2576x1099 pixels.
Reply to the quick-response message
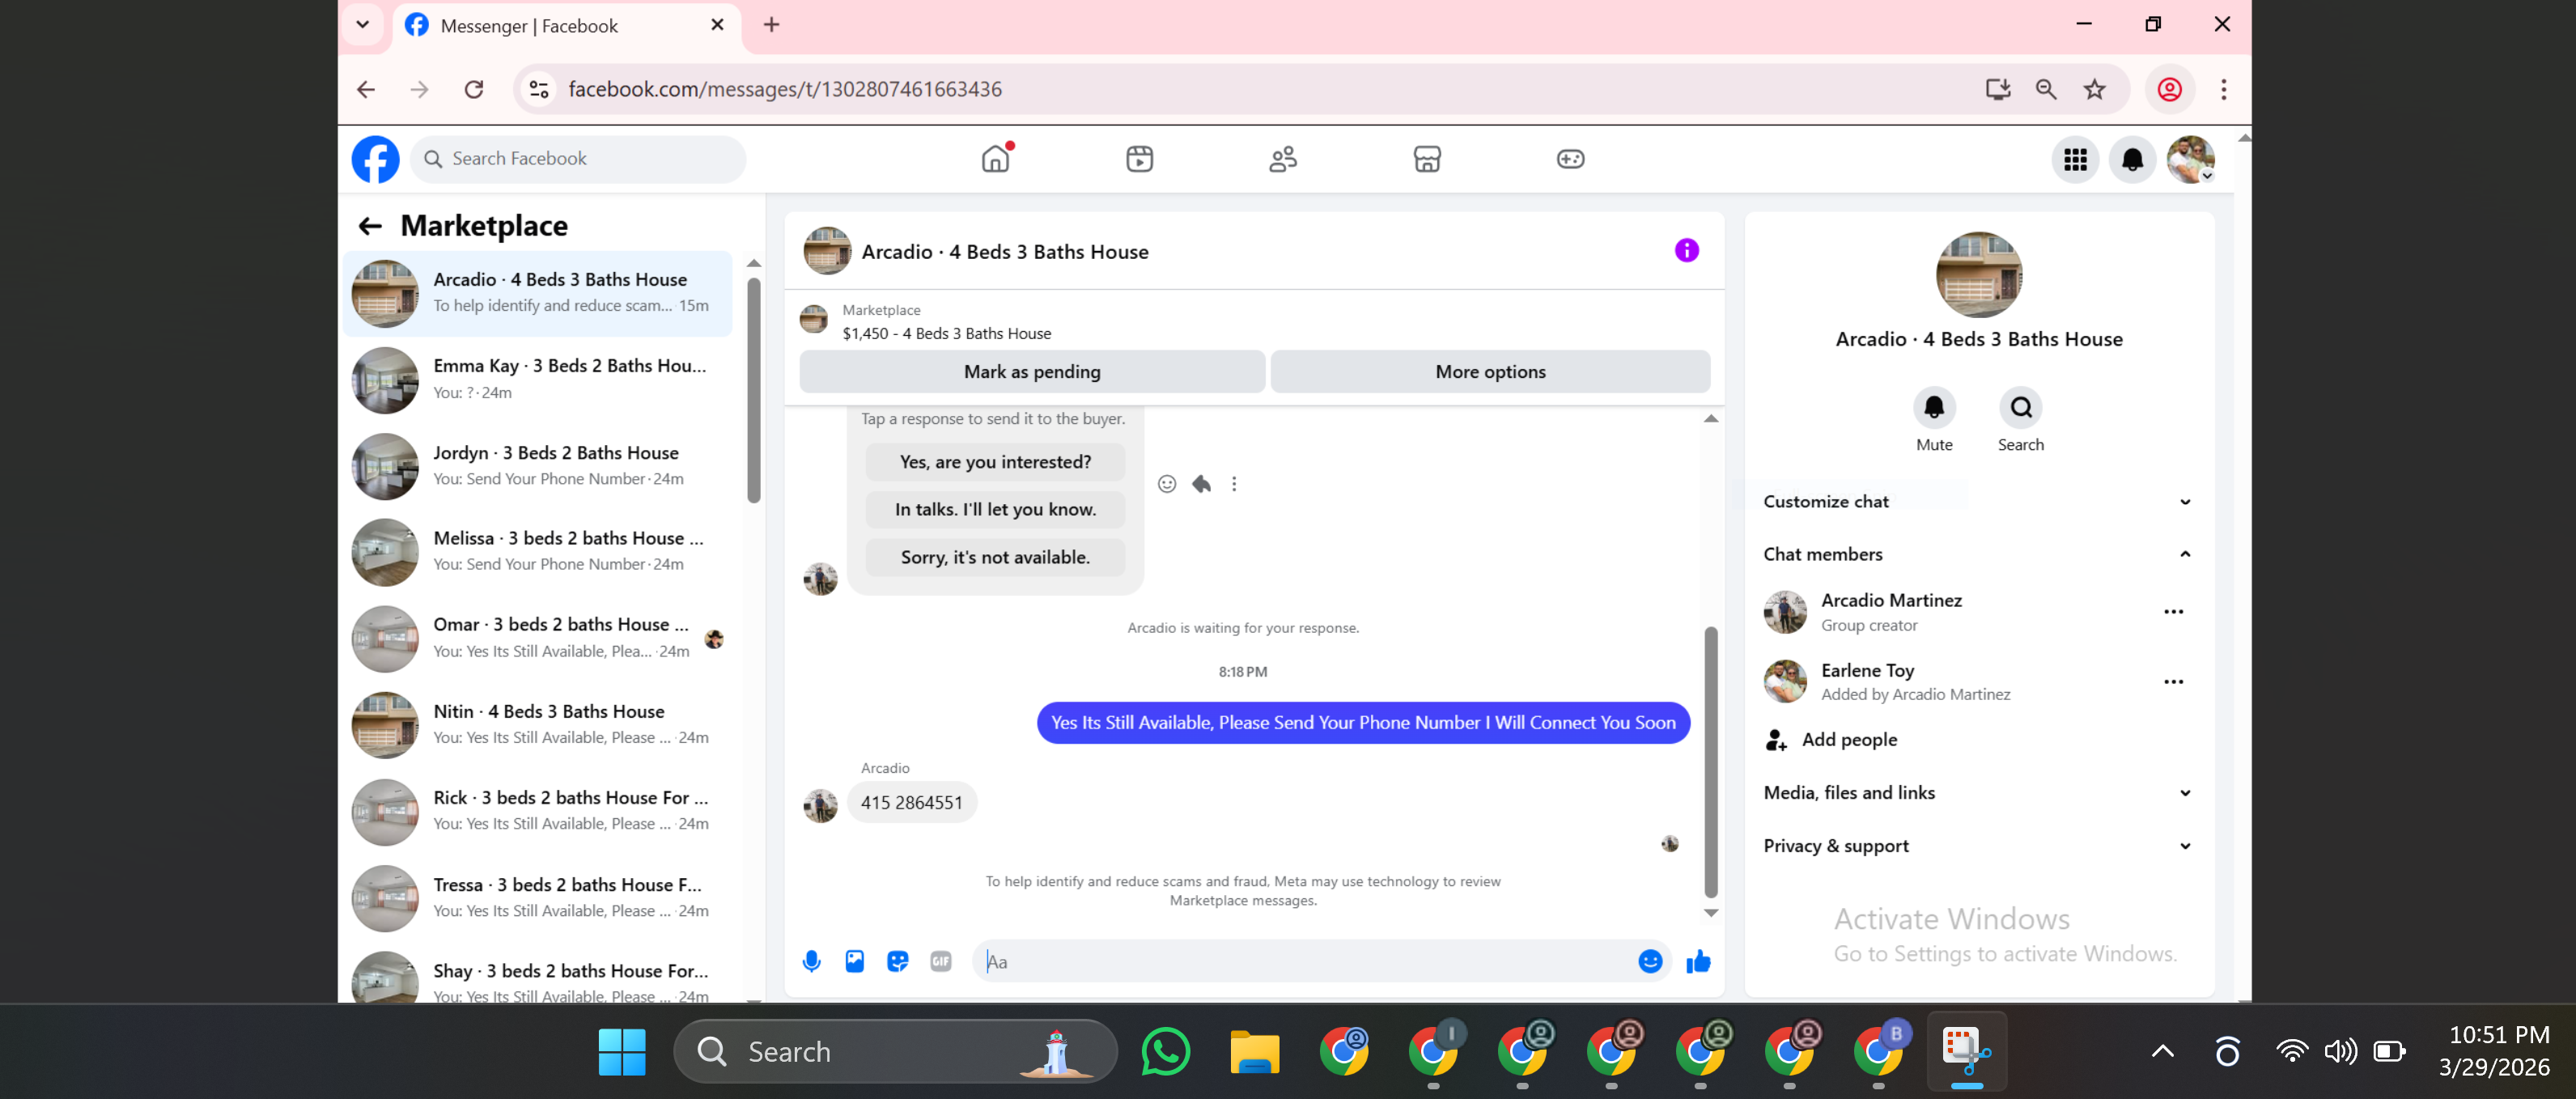coord(1201,484)
